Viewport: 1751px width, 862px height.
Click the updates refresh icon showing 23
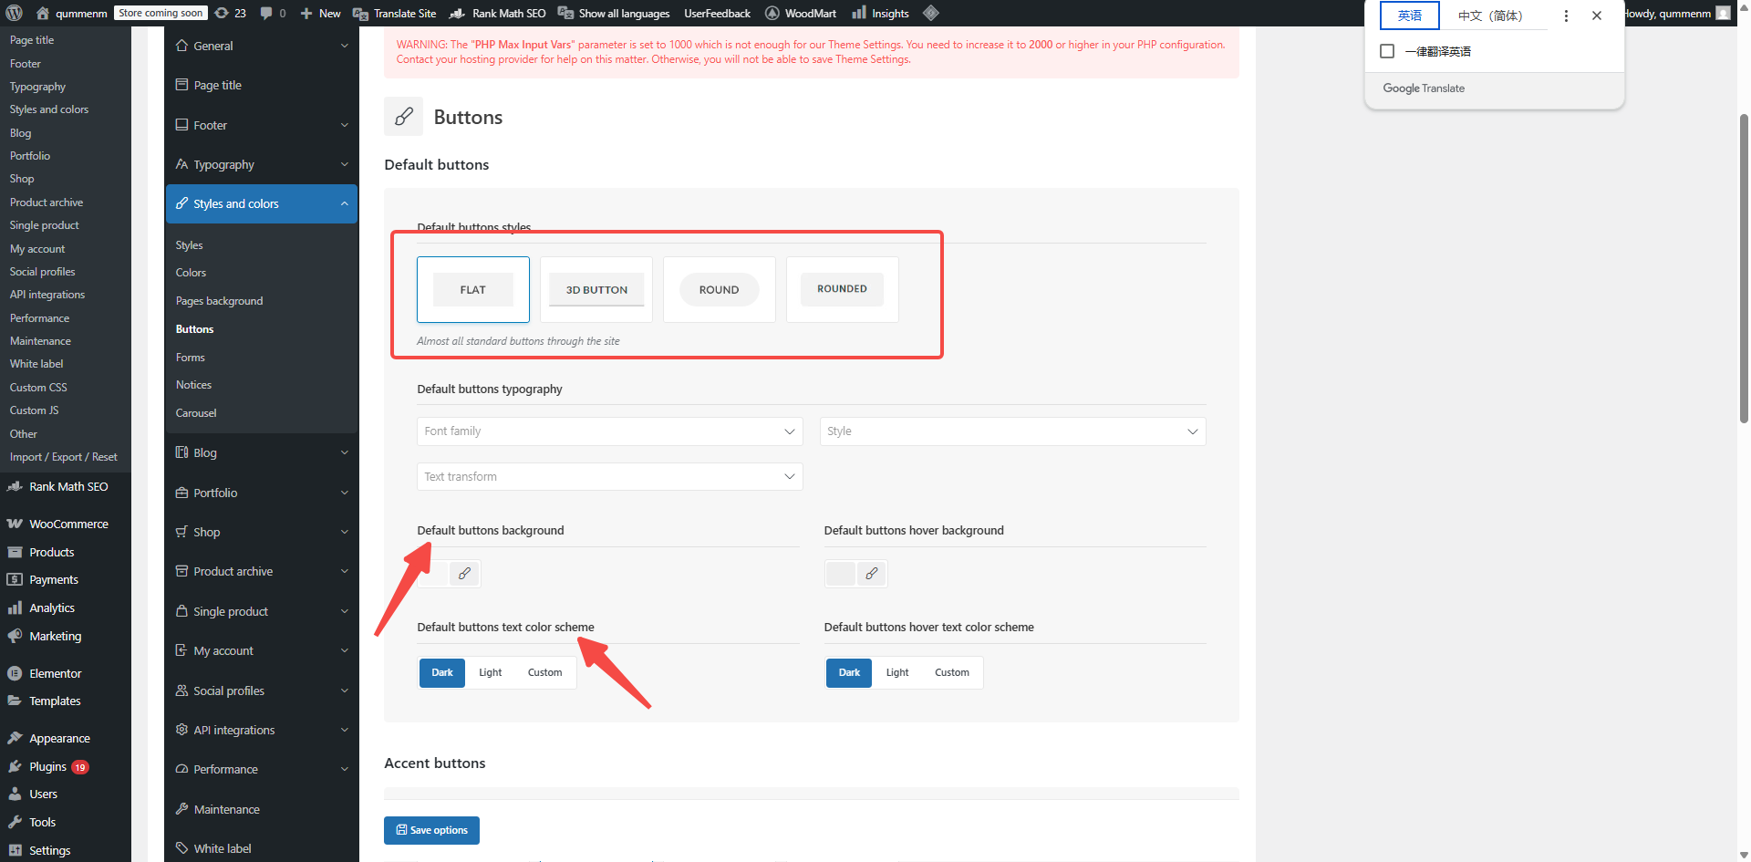pyautogui.click(x=222, y=13)
